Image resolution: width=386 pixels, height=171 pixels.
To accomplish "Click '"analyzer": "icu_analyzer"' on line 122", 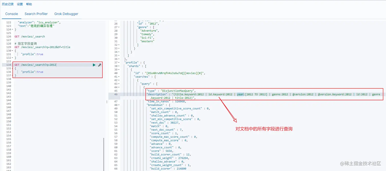I will pos(39,22).
